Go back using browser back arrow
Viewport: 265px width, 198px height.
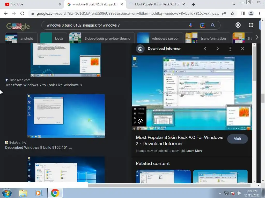coord(6,13)
